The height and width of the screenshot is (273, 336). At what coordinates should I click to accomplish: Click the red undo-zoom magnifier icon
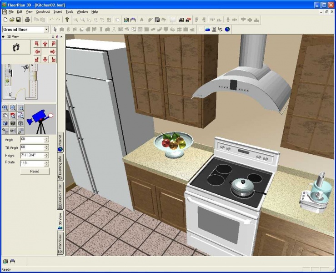pyautogui.click(x=13, y=116)
